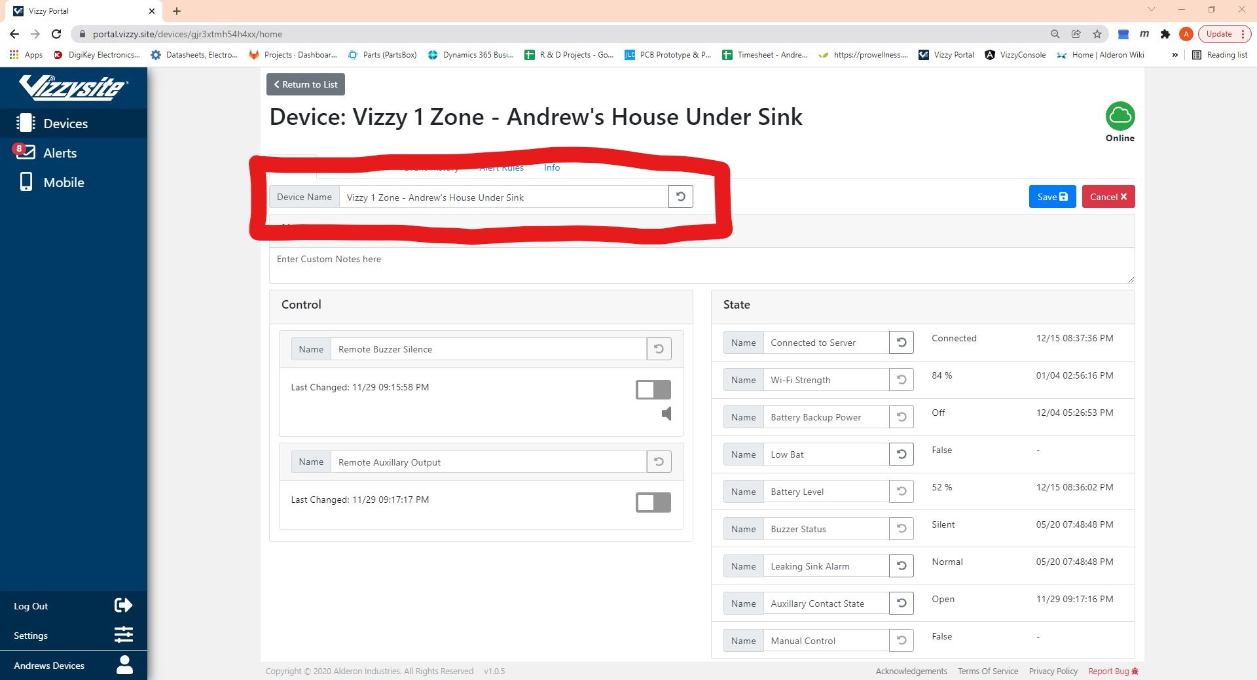
Task: Open the Parts (PartsBox) bookmark
Action: pyautogui.click(x=382, y=55)
